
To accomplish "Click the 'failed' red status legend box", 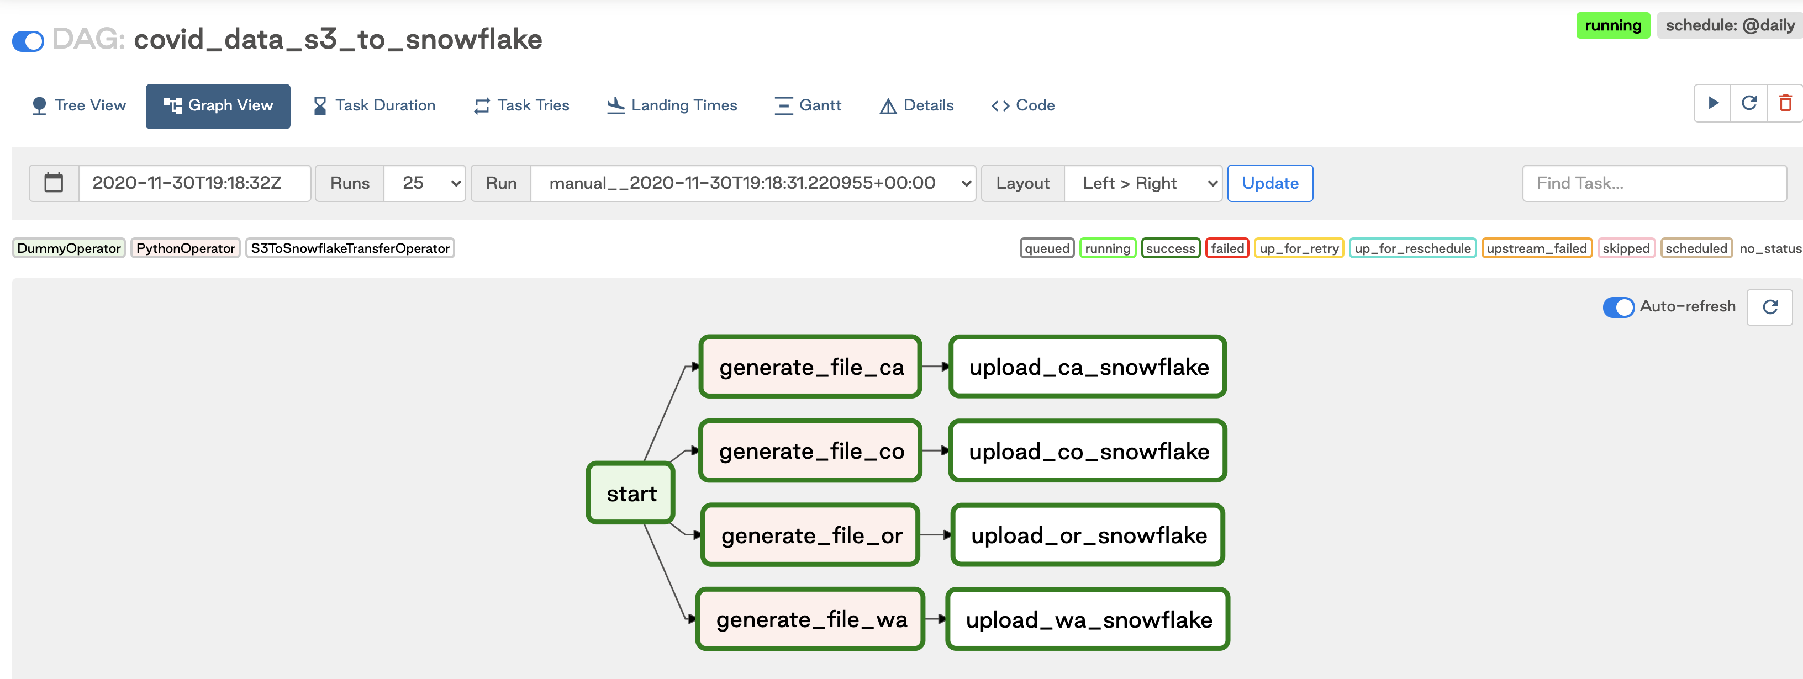I will pyautogui.click(x=1227, y=248).
